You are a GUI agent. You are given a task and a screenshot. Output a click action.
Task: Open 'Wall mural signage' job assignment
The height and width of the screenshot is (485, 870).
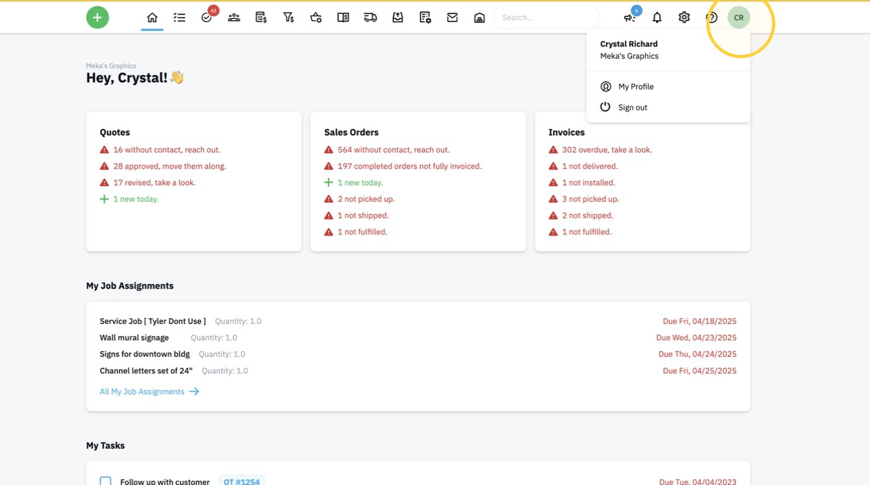pos(135,338)
